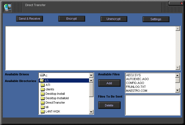This screenshot has width=185, height=125.
Task: Close window with red dot button
Action: [181, 3]
